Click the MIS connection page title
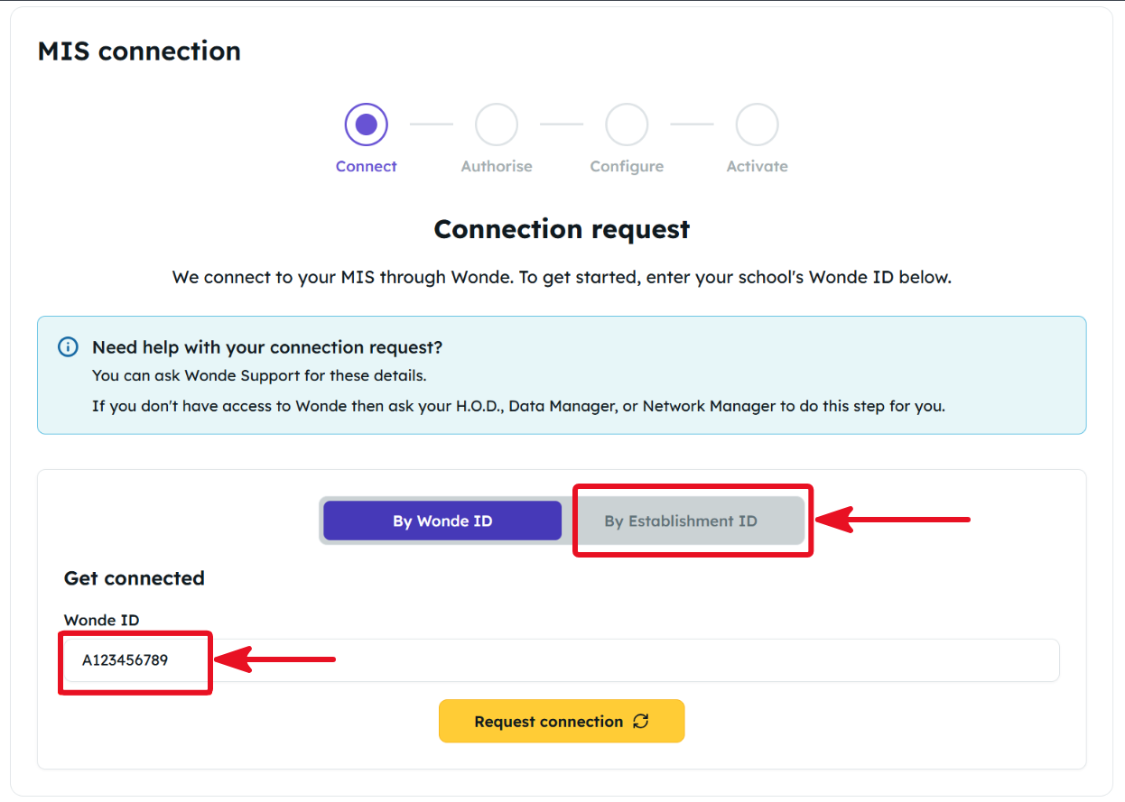Screen dimensions: 1125x802 pyautogui.click(x=139, y=51)
